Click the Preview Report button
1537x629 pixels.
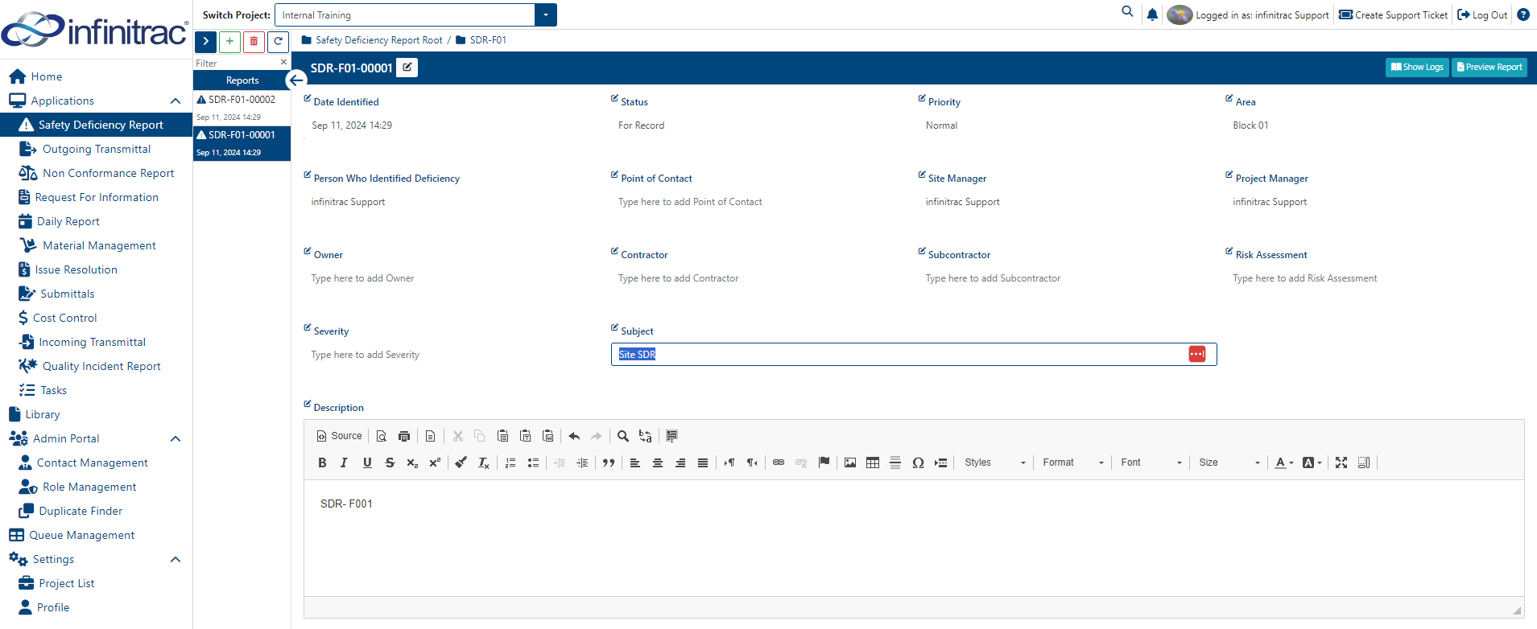(x=1489, y=68)
